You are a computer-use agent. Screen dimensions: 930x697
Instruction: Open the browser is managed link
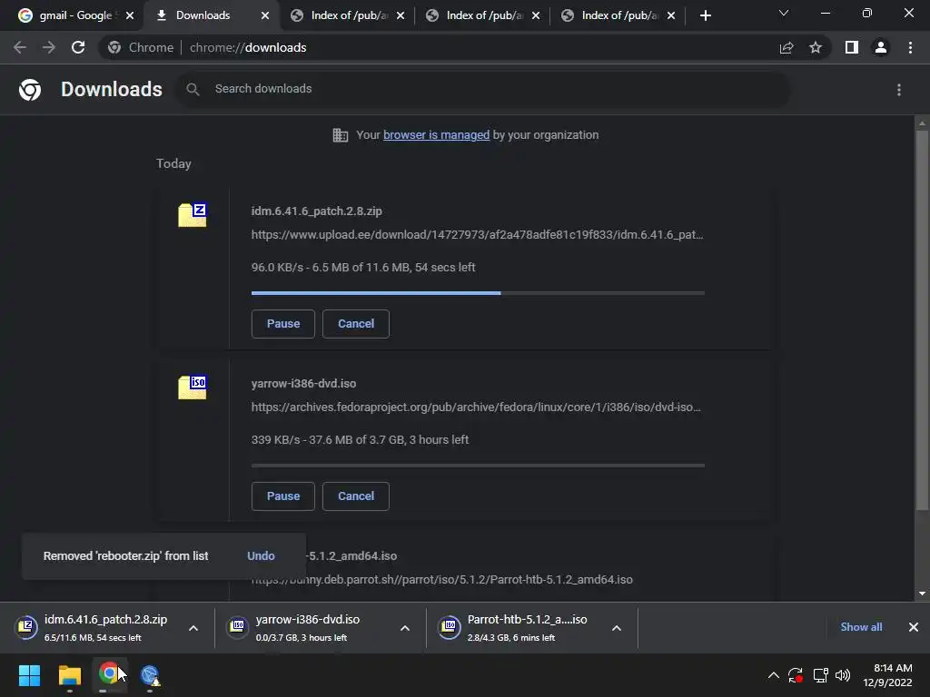pyautogui.click(x=437, y=135)
